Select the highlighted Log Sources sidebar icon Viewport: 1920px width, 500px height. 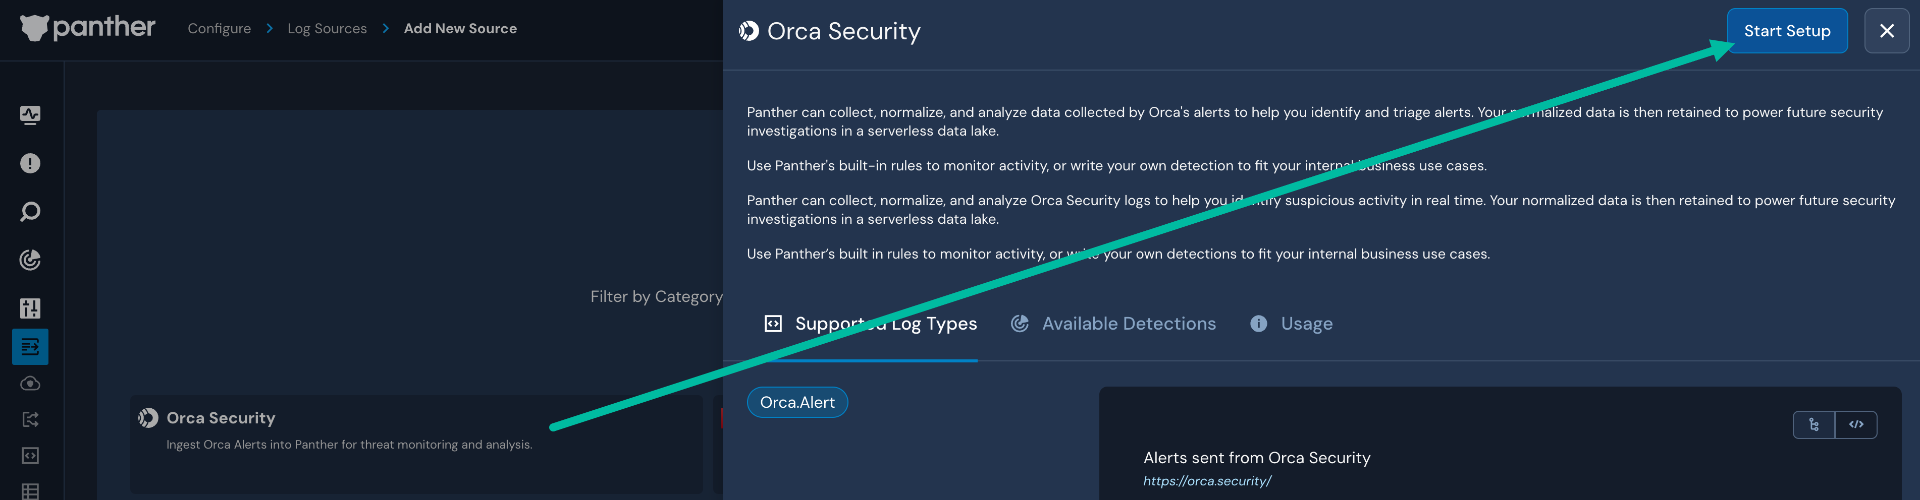[x=30, y=347]
